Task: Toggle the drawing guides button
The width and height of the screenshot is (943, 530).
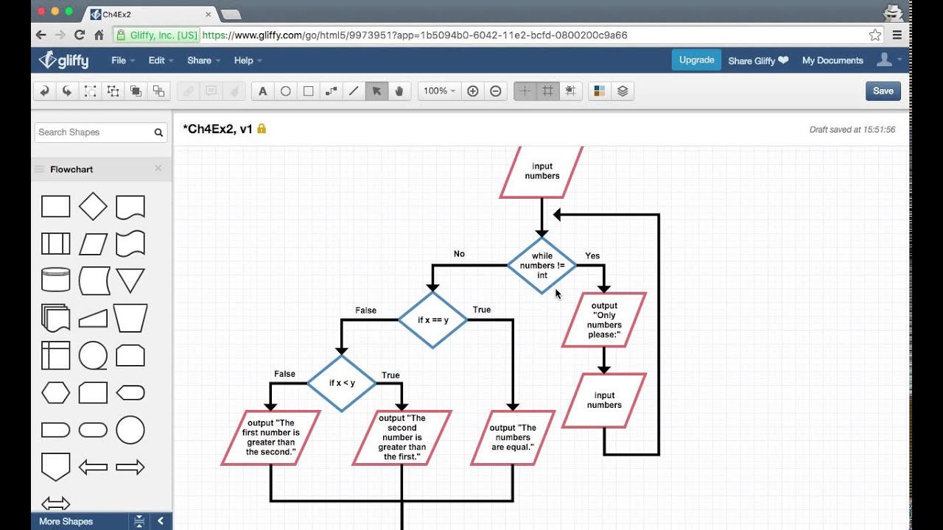Action: point(525,91)
